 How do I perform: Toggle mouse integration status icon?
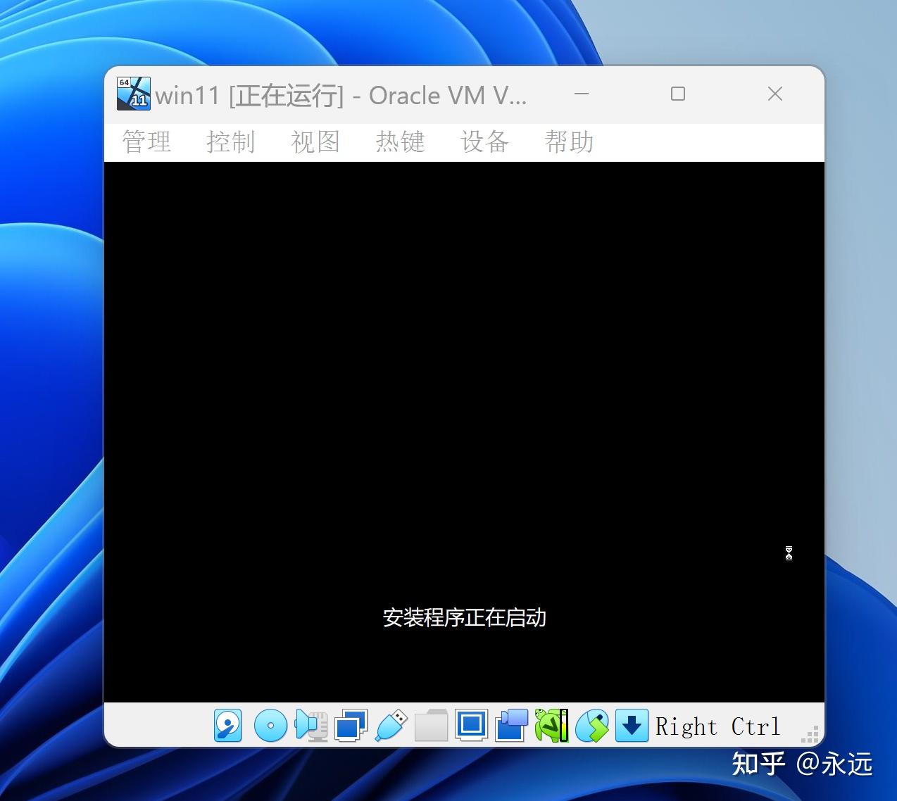592,725
